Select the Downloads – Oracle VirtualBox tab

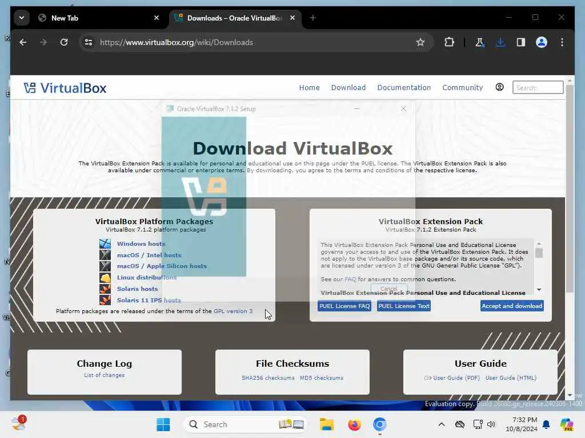(235, 18)
